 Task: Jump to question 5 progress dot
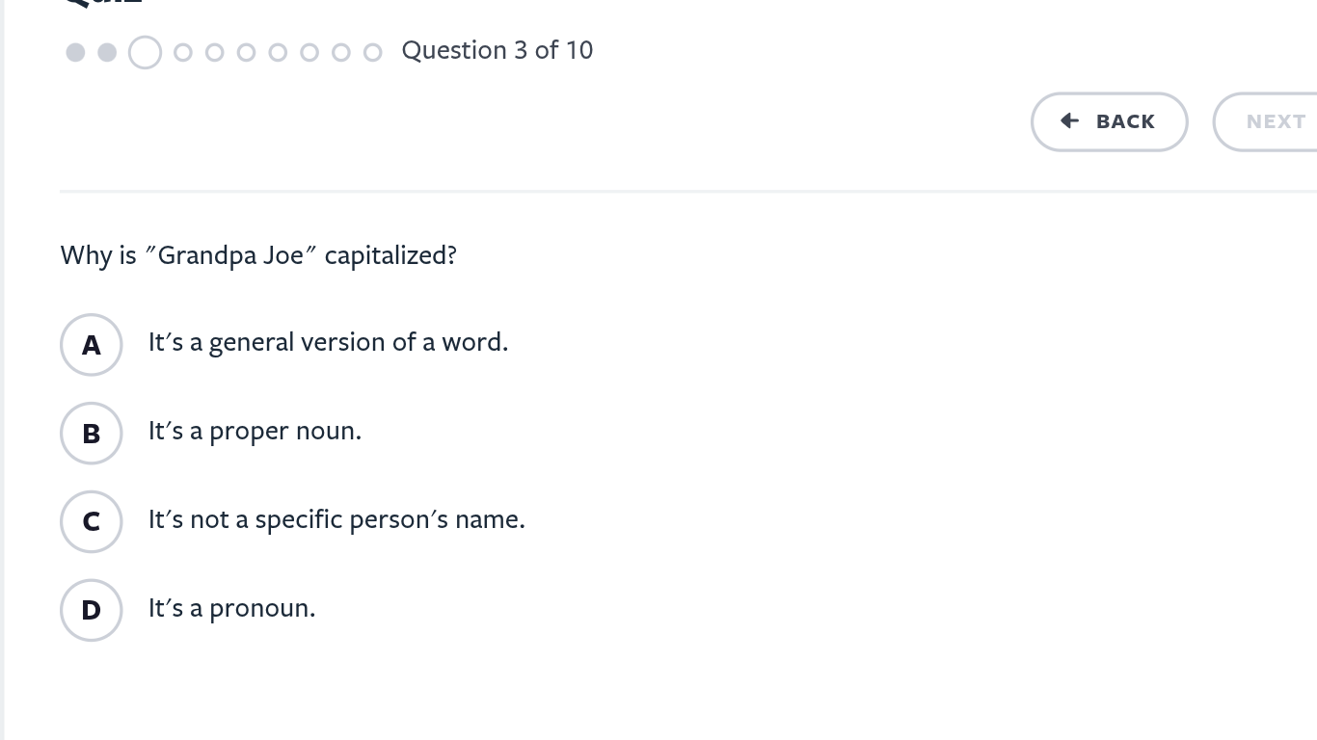pyautogui.click(x=215, y=52)
